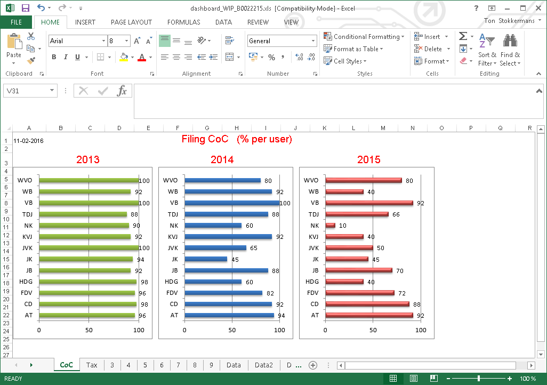Toggle Italic formatting
This screenshot has width=547, height=385.
coord(66,57)
